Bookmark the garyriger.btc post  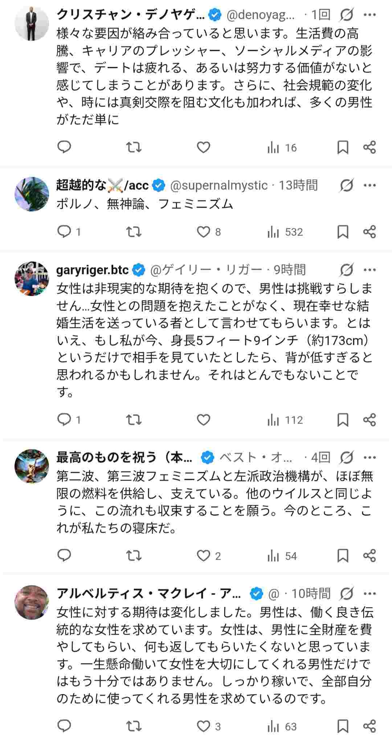tap(343, 420)
